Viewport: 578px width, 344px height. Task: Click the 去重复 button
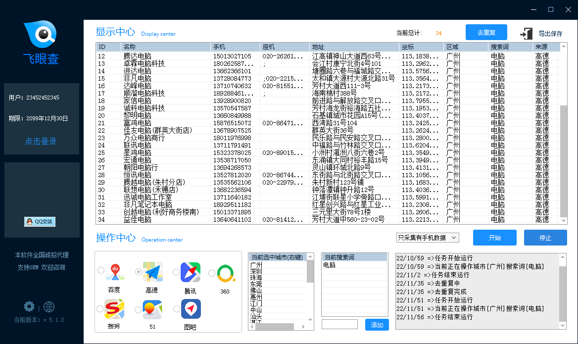coord(486,33)
